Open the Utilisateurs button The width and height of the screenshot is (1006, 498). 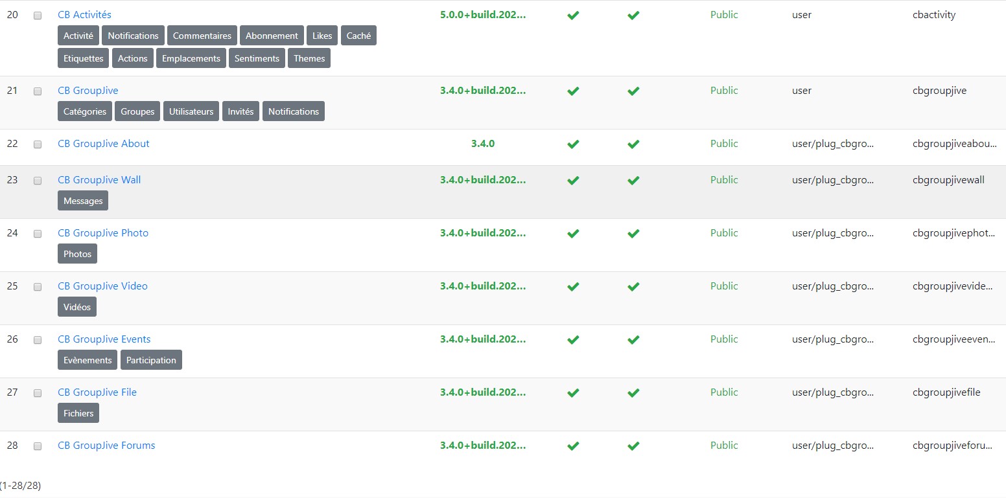[x=191, y=111]
